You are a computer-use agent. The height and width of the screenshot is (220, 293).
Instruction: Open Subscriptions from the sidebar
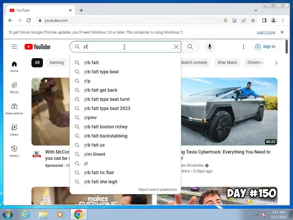14,109
